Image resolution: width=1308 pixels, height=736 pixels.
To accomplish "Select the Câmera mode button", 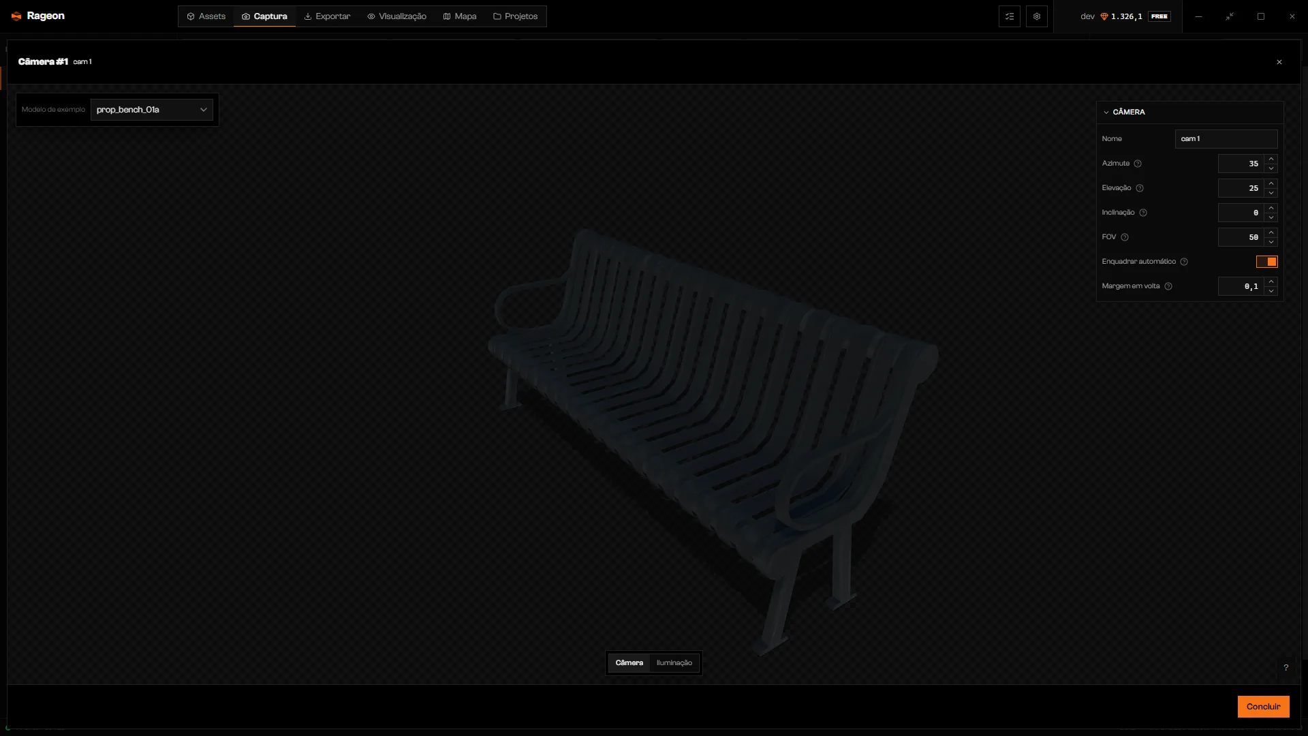I will [629, 663].
